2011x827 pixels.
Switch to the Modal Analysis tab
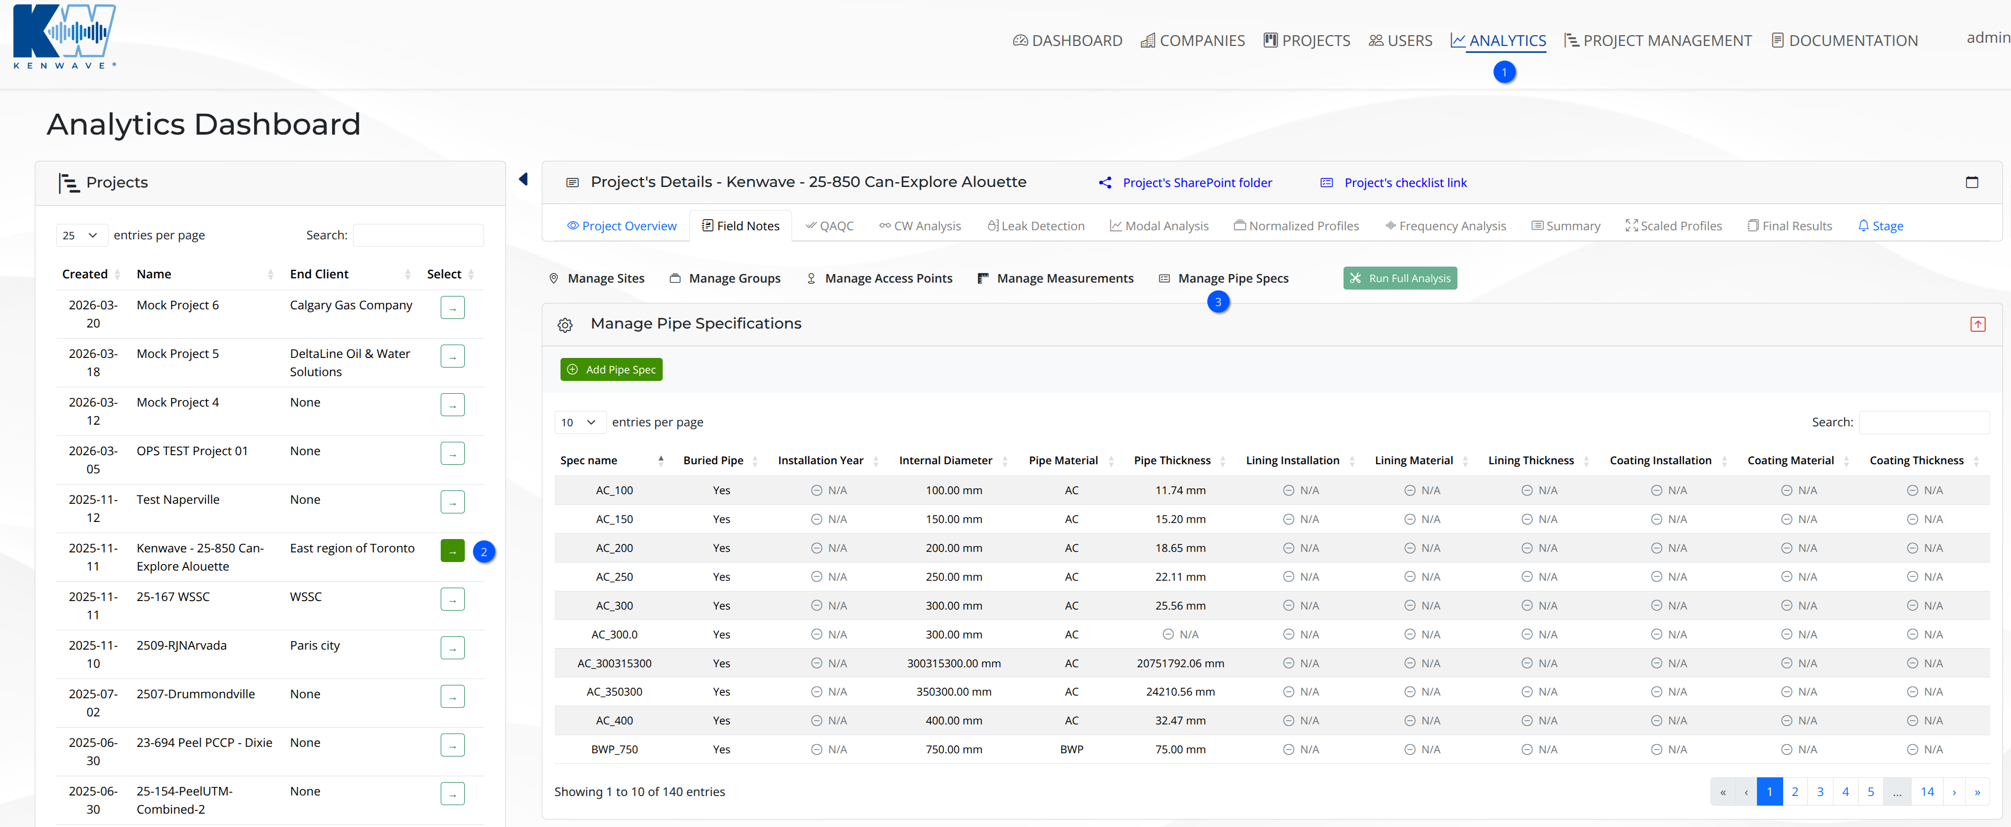pyautogui.click(x=1158, y=226)
